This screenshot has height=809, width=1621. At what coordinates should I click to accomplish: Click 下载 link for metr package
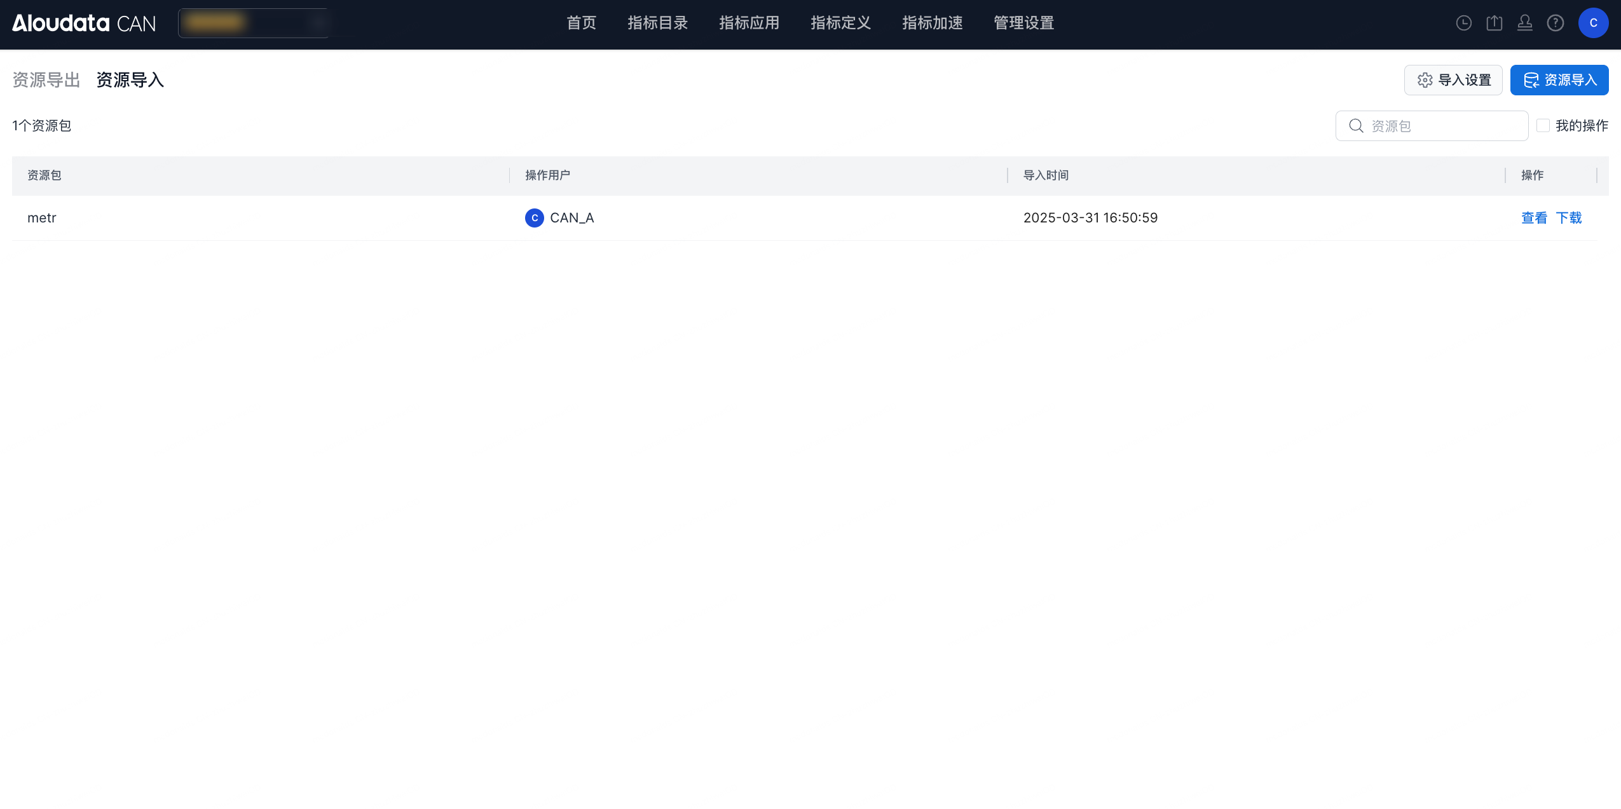(x=1568, y=218)
